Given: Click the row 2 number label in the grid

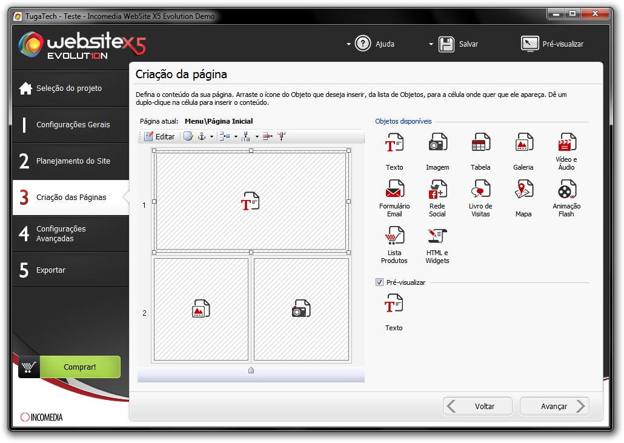Looking at the screenshot, I should tap(144, 313).
